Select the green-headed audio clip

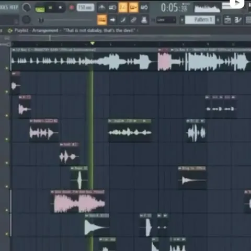coord(130,131)
